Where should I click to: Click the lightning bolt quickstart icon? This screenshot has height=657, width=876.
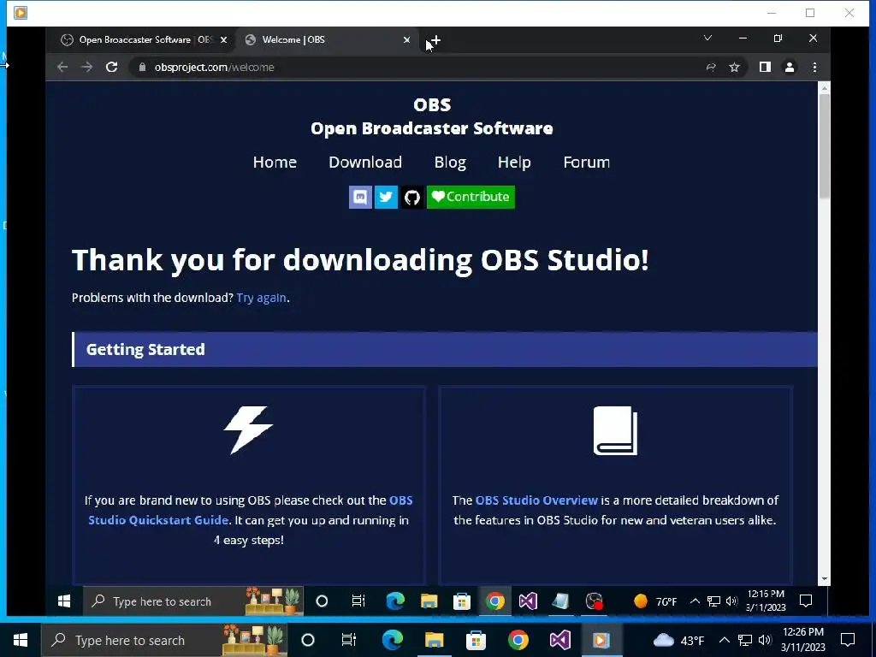(248, 429)
